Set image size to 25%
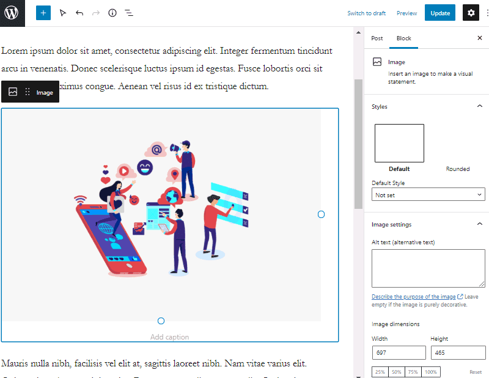This screenshot has width=489, height=378. 380,372
